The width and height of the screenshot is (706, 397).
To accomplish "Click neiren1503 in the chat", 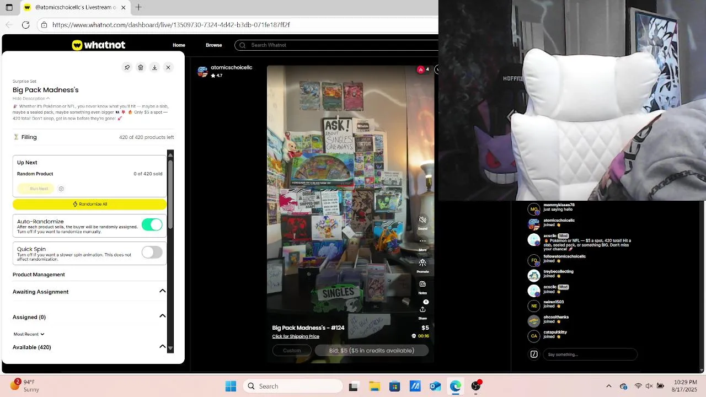I will click(x=553, y=302).
